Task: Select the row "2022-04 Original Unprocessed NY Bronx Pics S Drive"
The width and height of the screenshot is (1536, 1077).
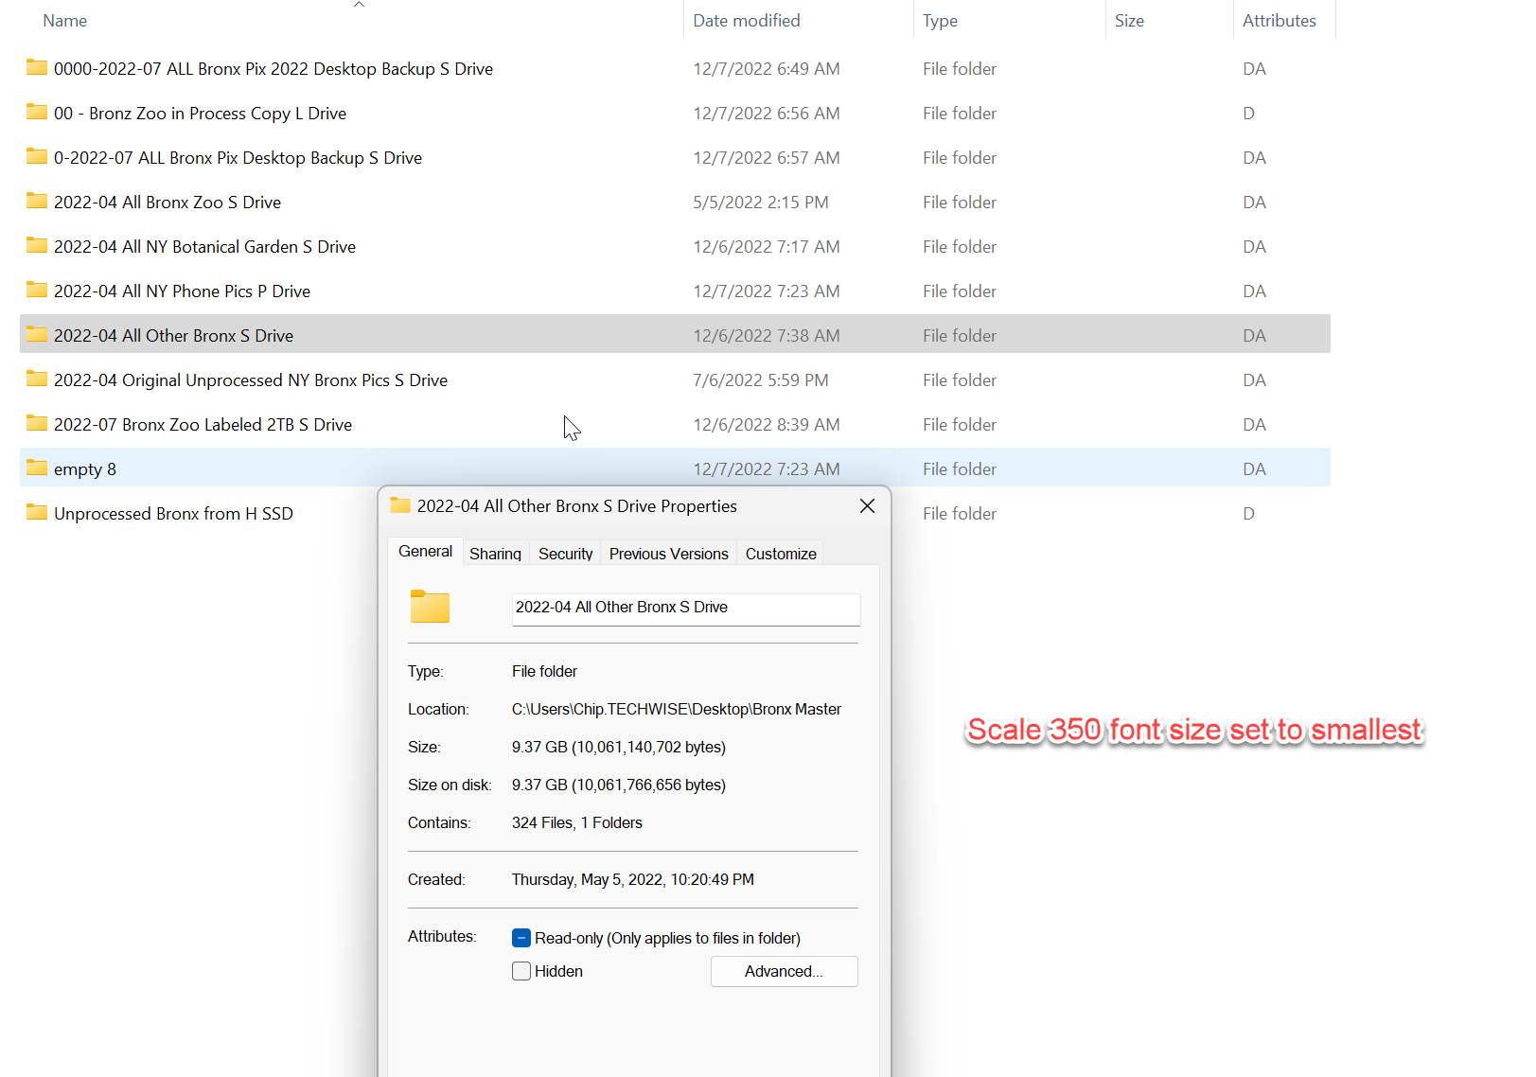Action: pyautogui.click(x=250, y=380)
